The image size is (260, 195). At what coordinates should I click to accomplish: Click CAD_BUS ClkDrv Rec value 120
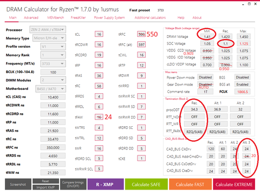pos(211,149)
